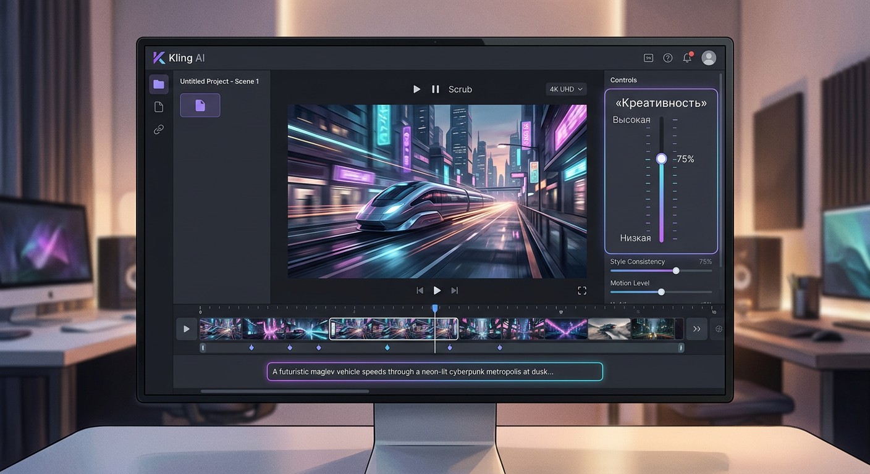Screen dimensions: 870x474
Task: Toggle fullscreen preview icon
Action: (x=581, y=290)
